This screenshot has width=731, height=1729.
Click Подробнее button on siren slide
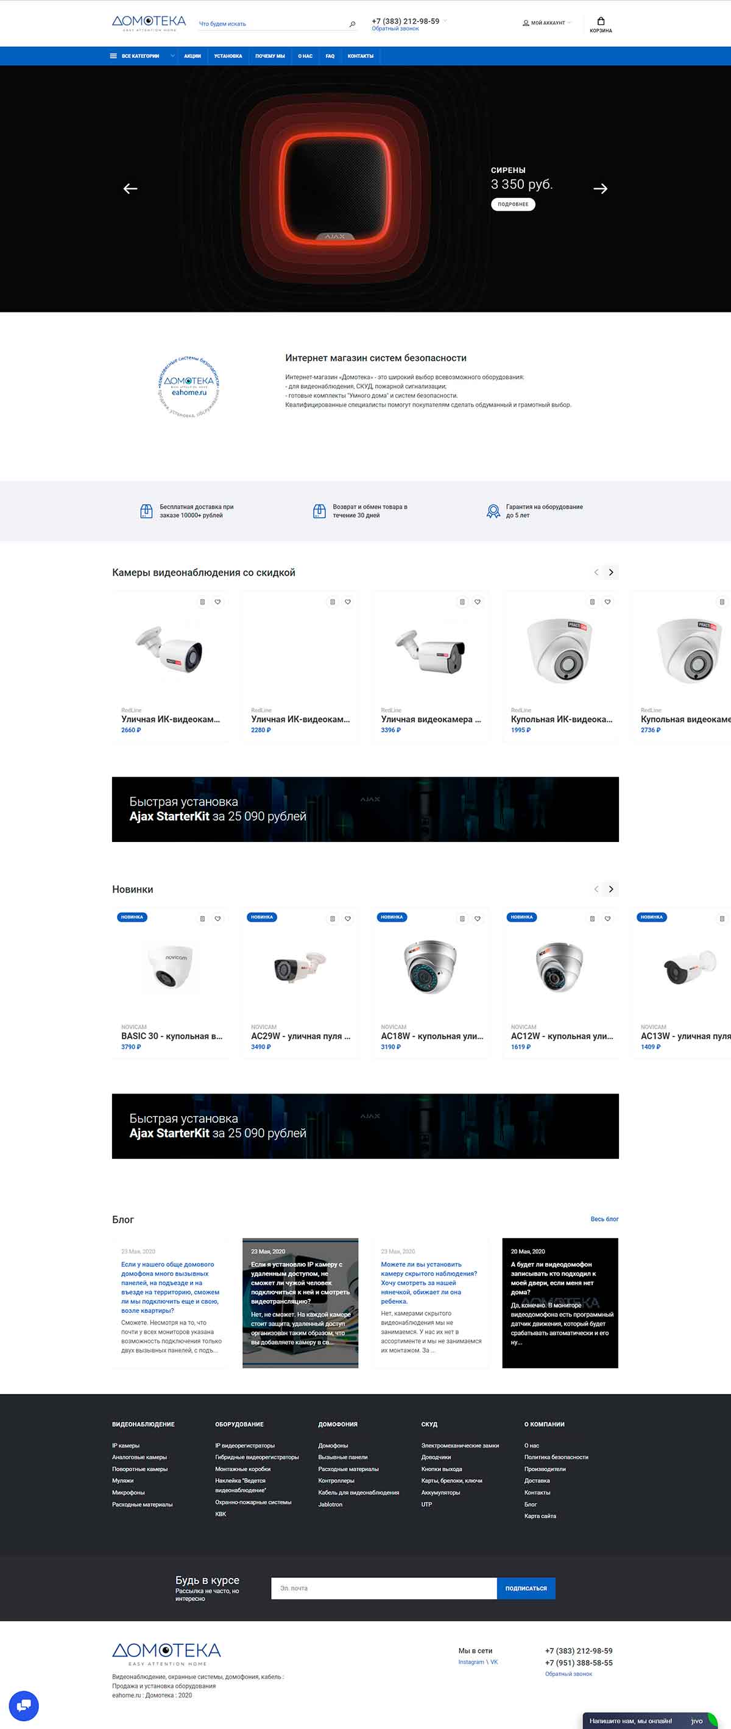pos(513,204)
